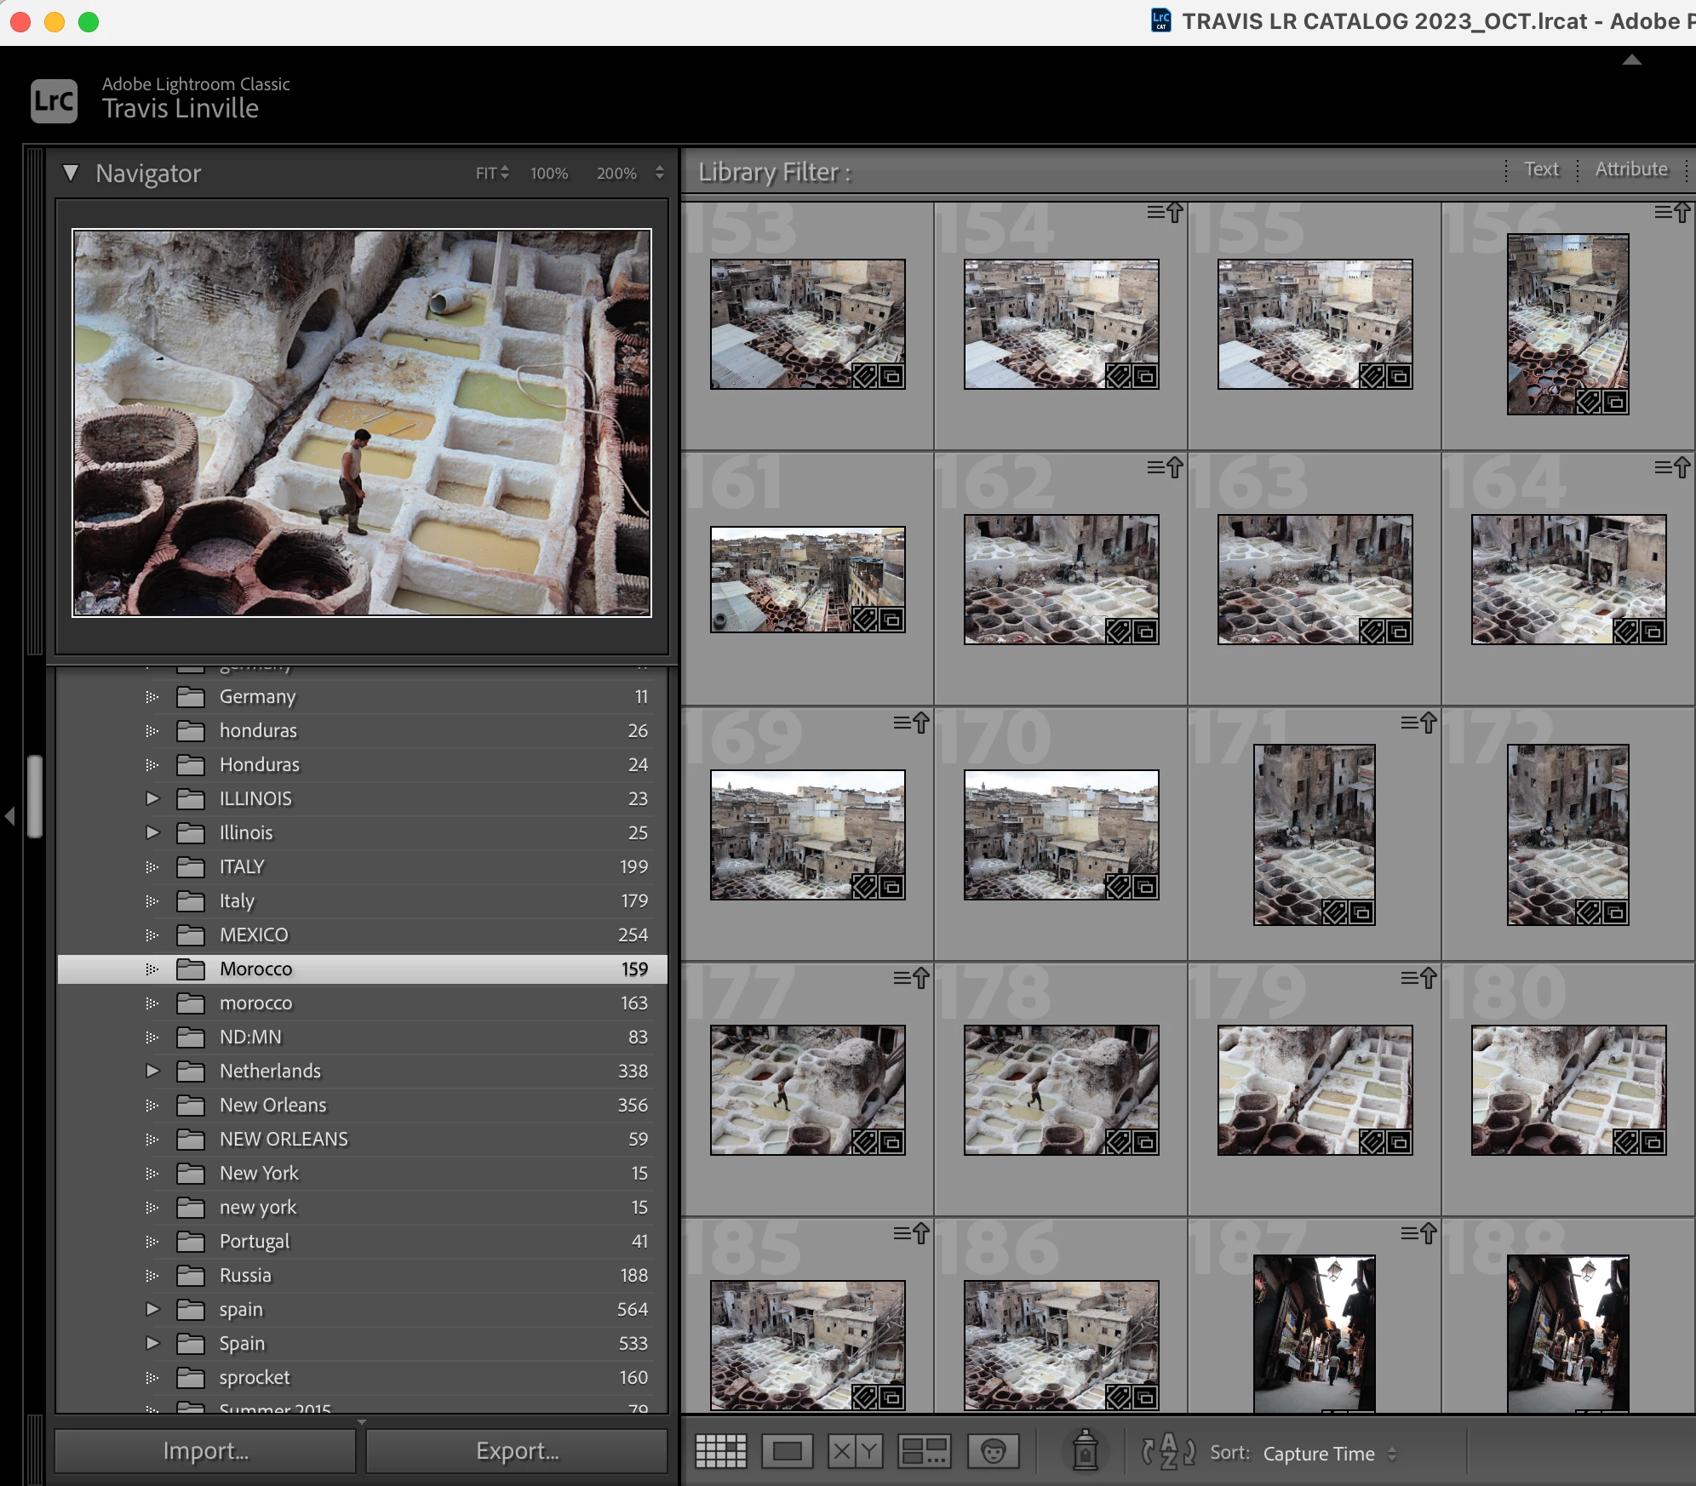Open the Text library filter tab
Viewport: 1696px width, 1486px height.
click(x=1541, y=169)
